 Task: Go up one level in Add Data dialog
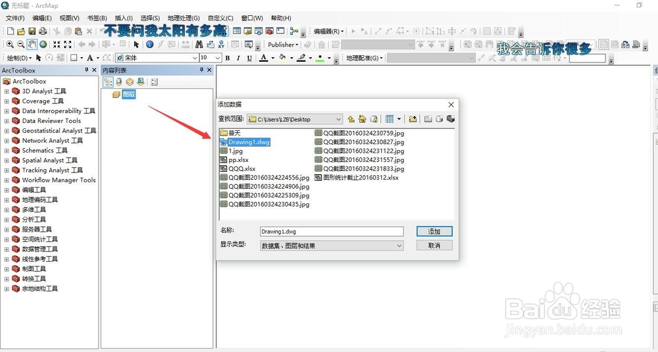click(351, 119)
